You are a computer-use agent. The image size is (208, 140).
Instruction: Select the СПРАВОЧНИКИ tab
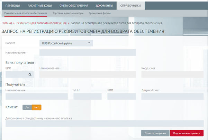pyautogui.click(x=130, y=6)
